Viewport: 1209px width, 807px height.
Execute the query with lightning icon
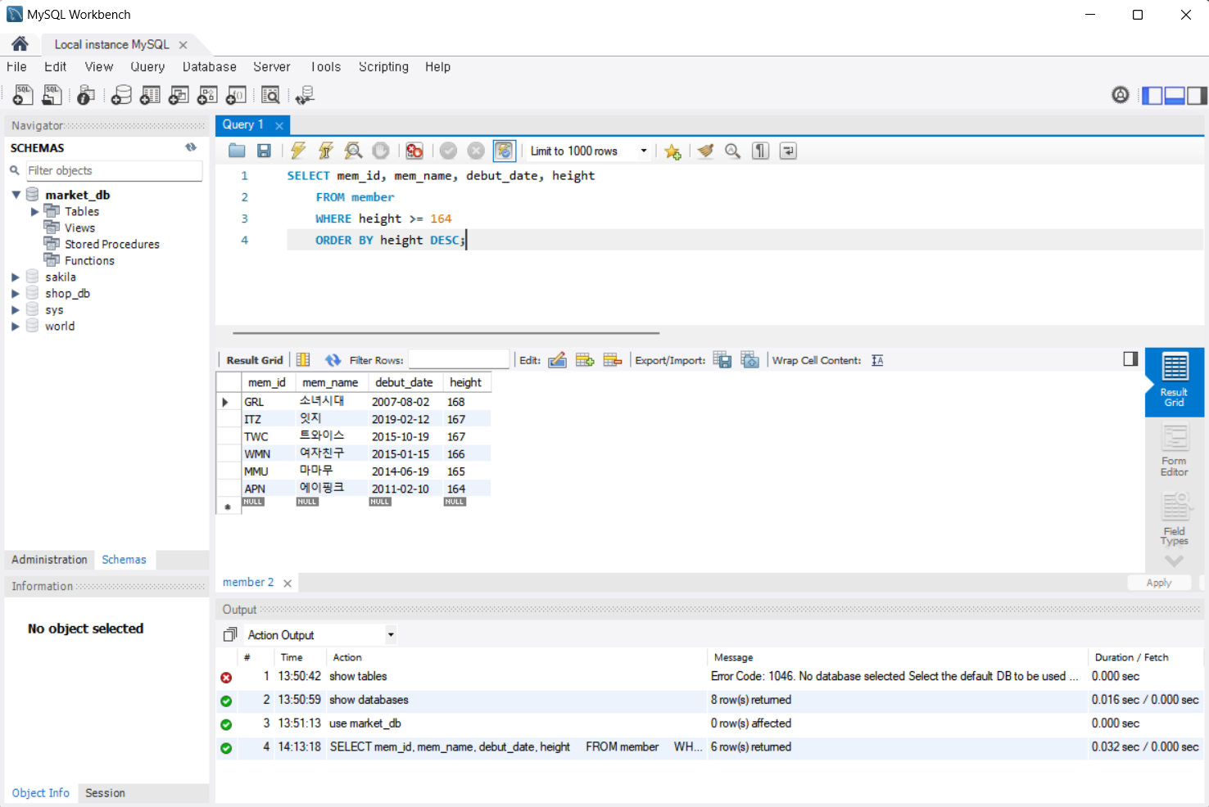tap(298, 151)
